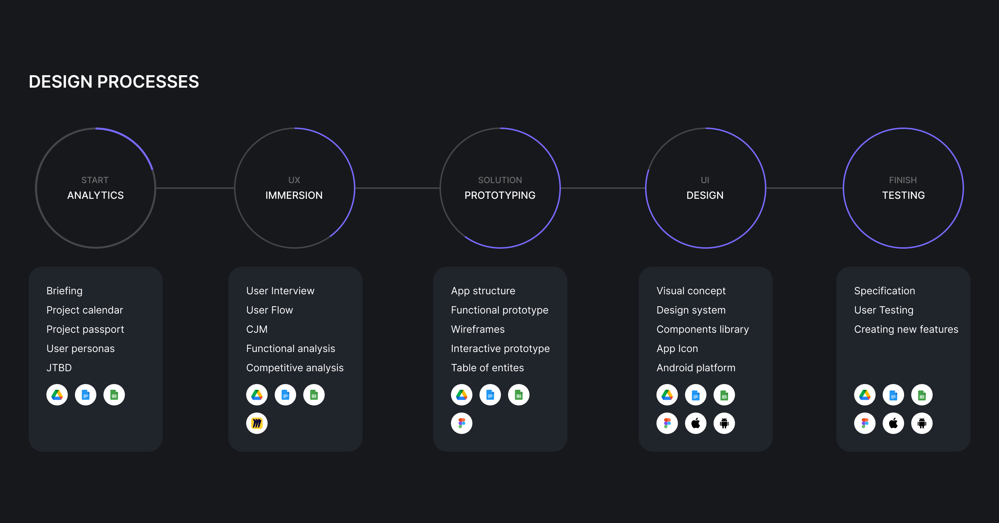This screenshot has height=523, width=999.
Task: Click Apple icon in Finish Testing card
Action: click(893, 423)
